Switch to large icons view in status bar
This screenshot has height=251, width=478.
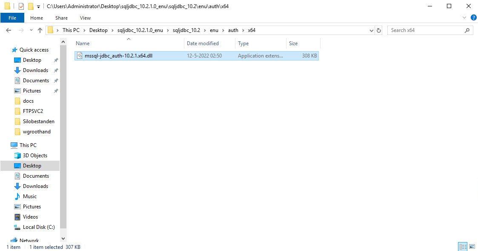472,247
